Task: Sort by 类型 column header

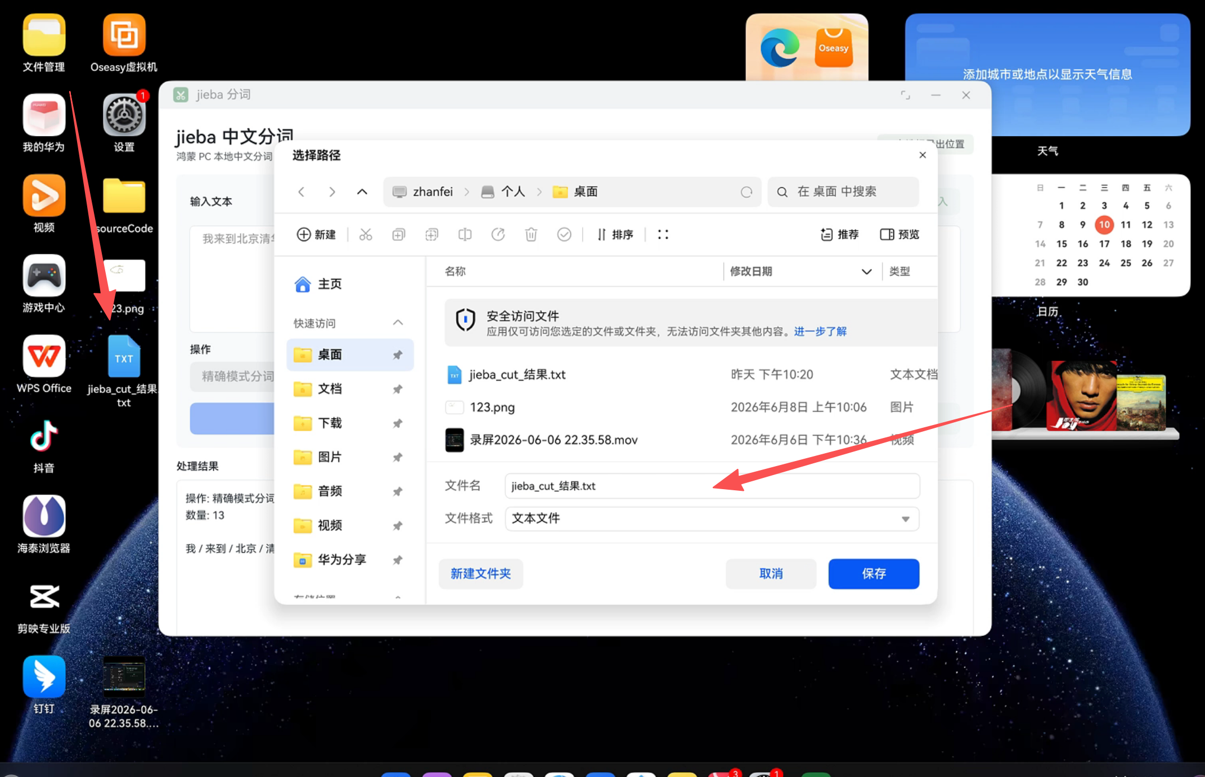Action: pos(900,272)
